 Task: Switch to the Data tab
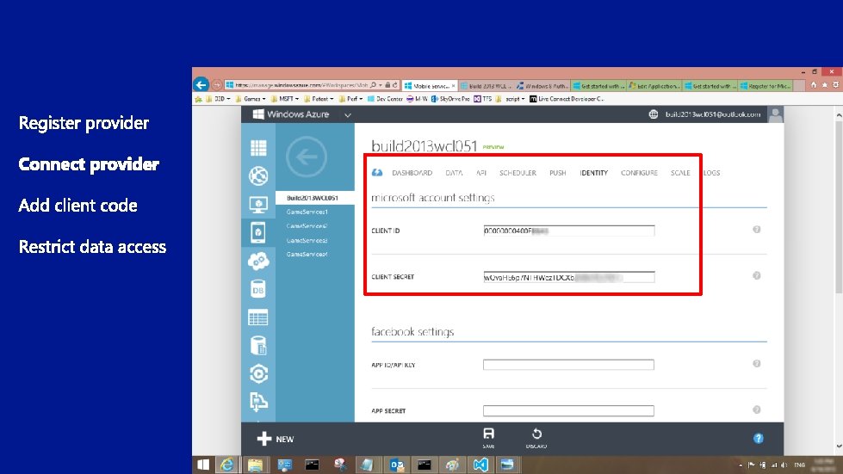(454, 173)
